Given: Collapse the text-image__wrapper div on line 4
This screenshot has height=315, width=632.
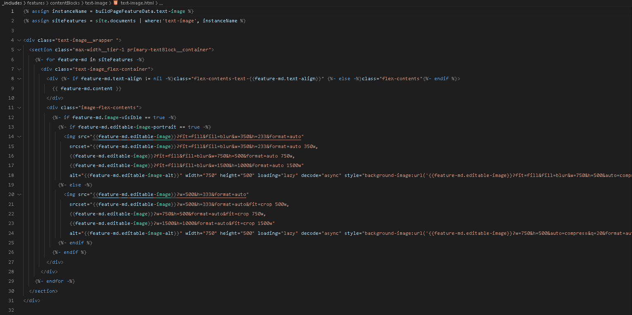Looking at the screenshot, I should coord(19,40).
